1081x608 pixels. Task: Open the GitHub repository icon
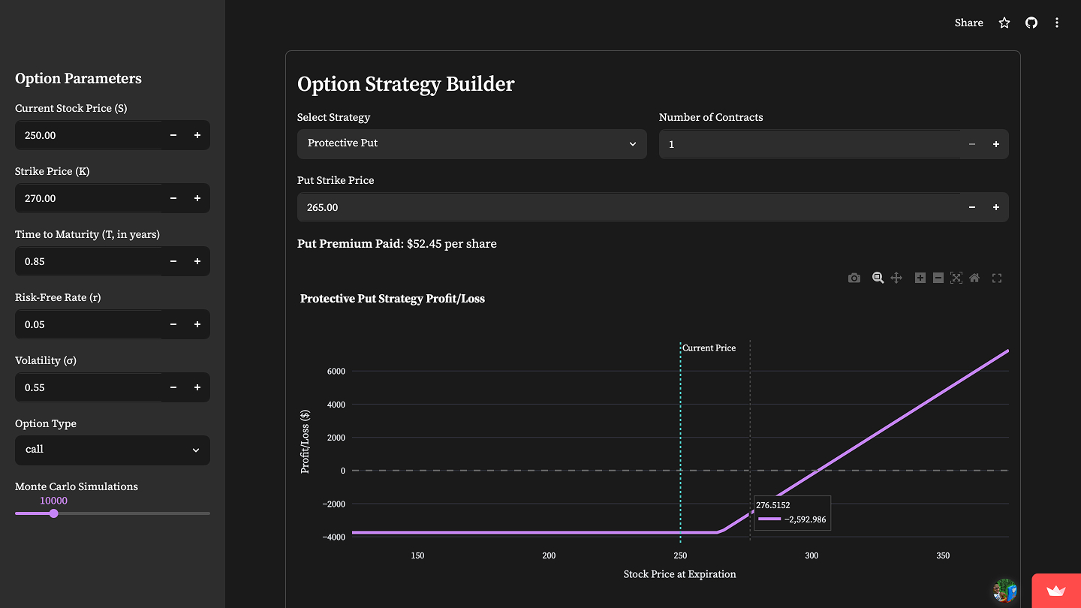[1031, 23]
